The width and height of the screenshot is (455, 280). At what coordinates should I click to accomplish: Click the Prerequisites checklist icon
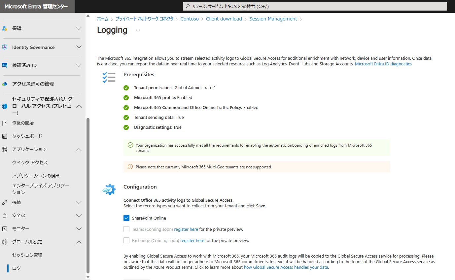click(109, 77)
